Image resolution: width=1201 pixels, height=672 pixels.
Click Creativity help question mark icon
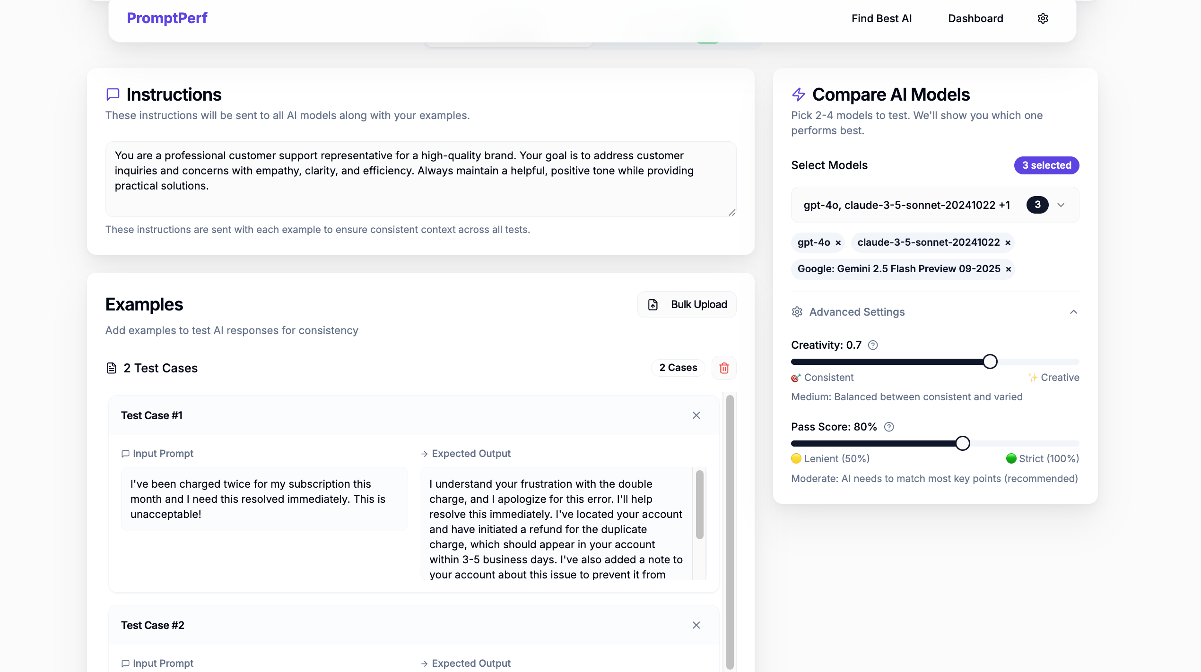[x=873, y=345]
